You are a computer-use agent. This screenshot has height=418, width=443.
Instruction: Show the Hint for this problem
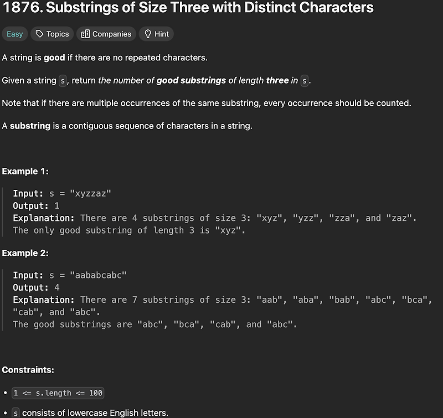pyautogui.click(x=156, y=34)
